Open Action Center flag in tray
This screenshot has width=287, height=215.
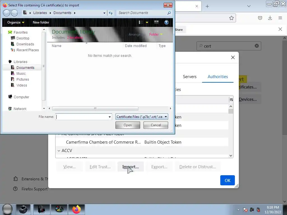point(245,210)
